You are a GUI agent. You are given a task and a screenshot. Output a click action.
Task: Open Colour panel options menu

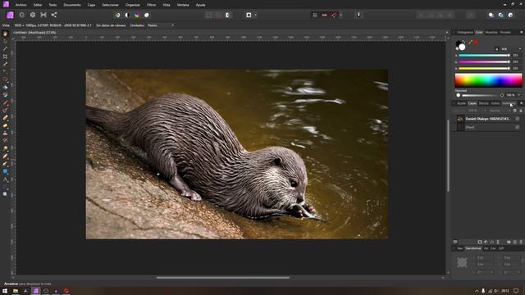pos(521,33)
